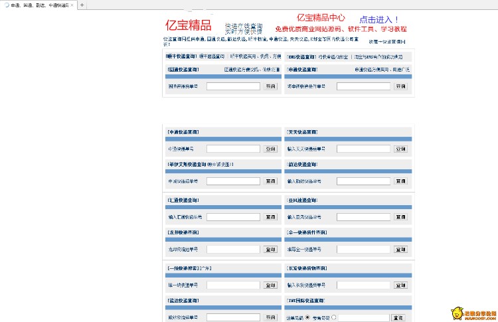Image resolution: width=498 pixels, height=322 pixels.
Task: Focus the 一统快递单号 input field
Action: [233, 285]
